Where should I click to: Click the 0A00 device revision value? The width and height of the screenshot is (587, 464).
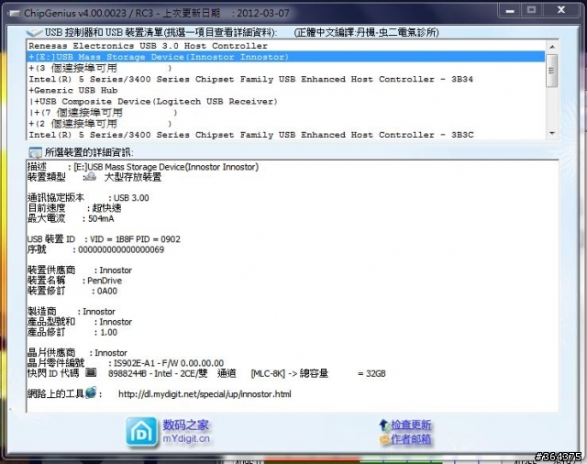click(107, 291)
